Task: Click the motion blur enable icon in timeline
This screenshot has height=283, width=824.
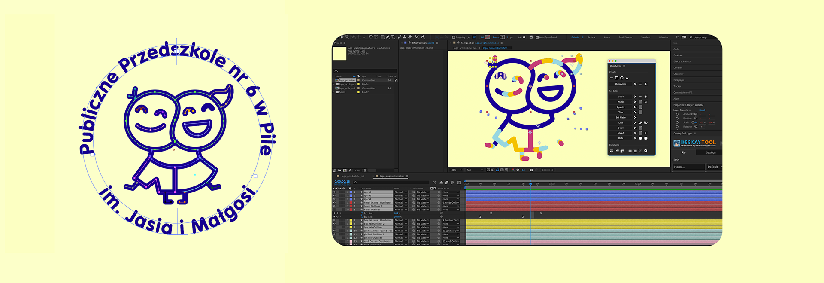Action: (452, 183)
